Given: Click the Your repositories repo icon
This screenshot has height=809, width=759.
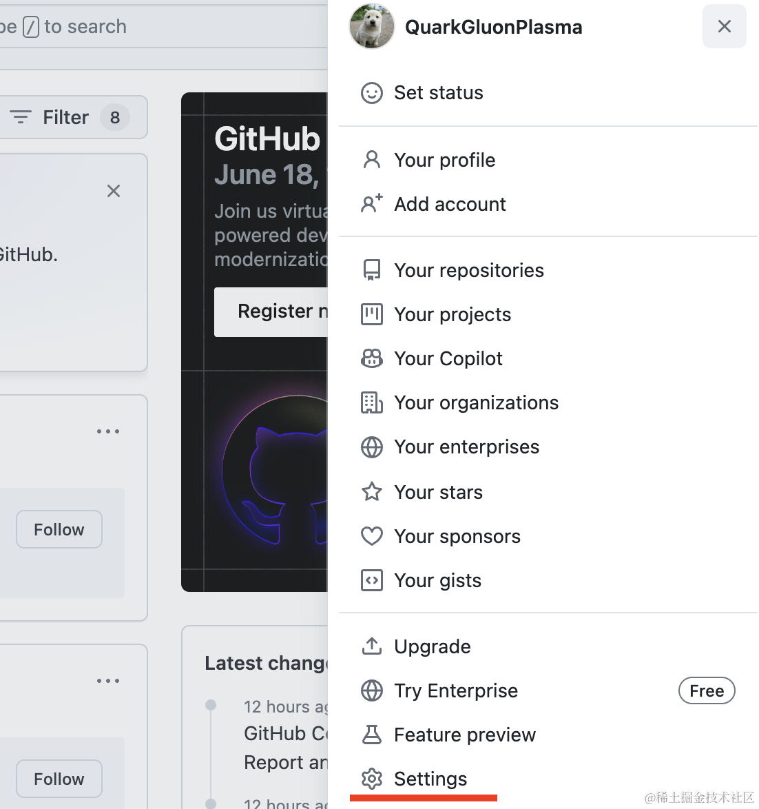Looking at the screenshot, I should tap(372, 270).
